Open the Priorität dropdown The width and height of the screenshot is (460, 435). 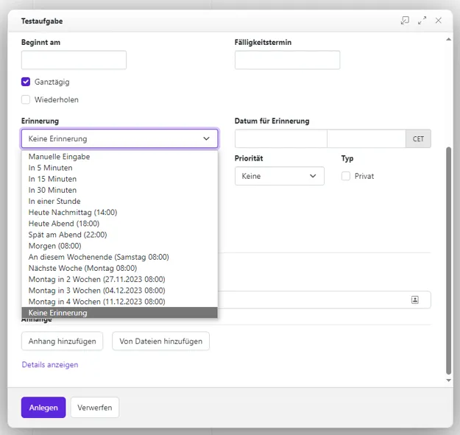(279, 176)
